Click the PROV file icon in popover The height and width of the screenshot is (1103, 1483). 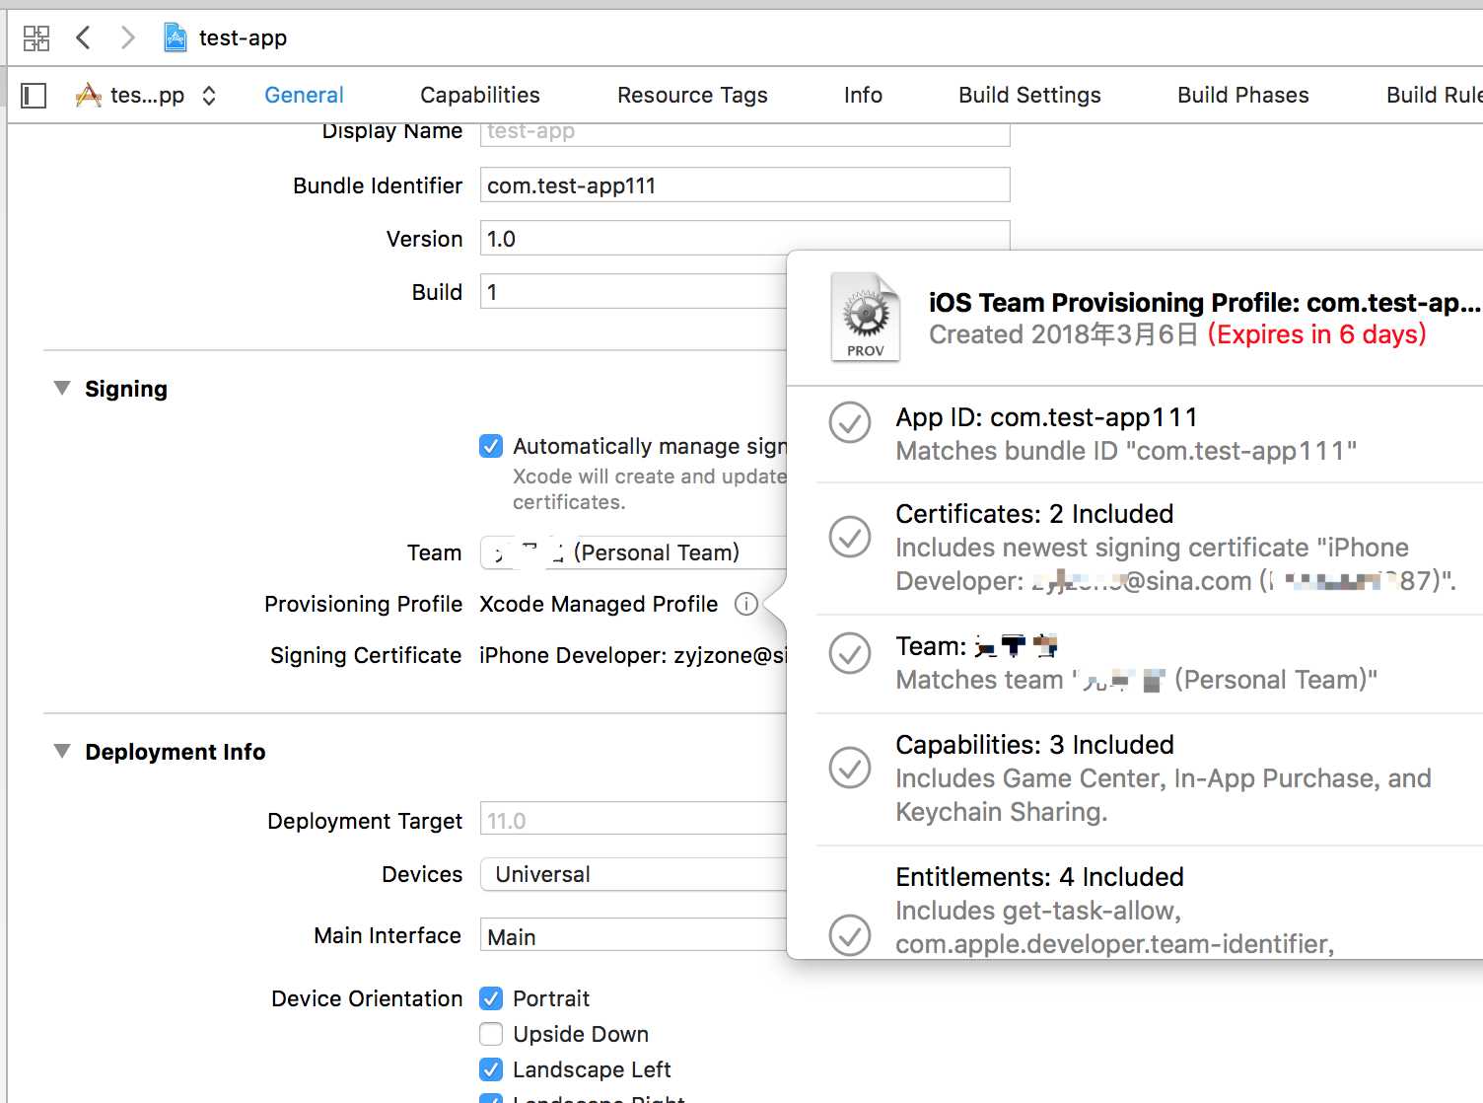(x=866, y=318)
